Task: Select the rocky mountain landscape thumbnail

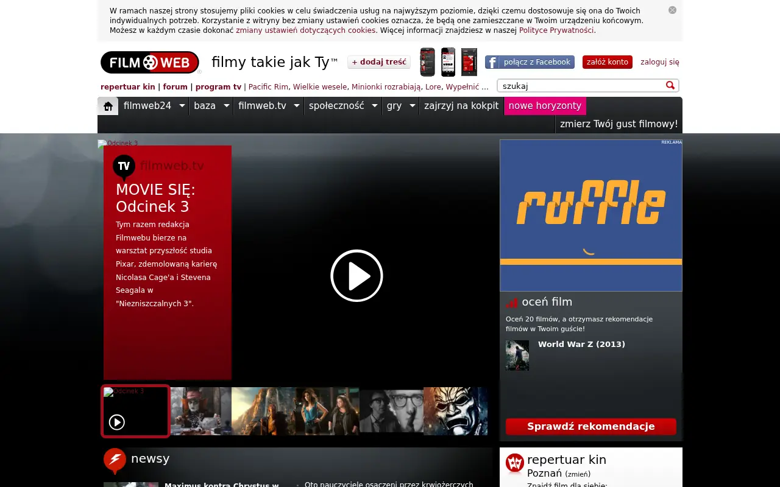Action: (263, 411)
